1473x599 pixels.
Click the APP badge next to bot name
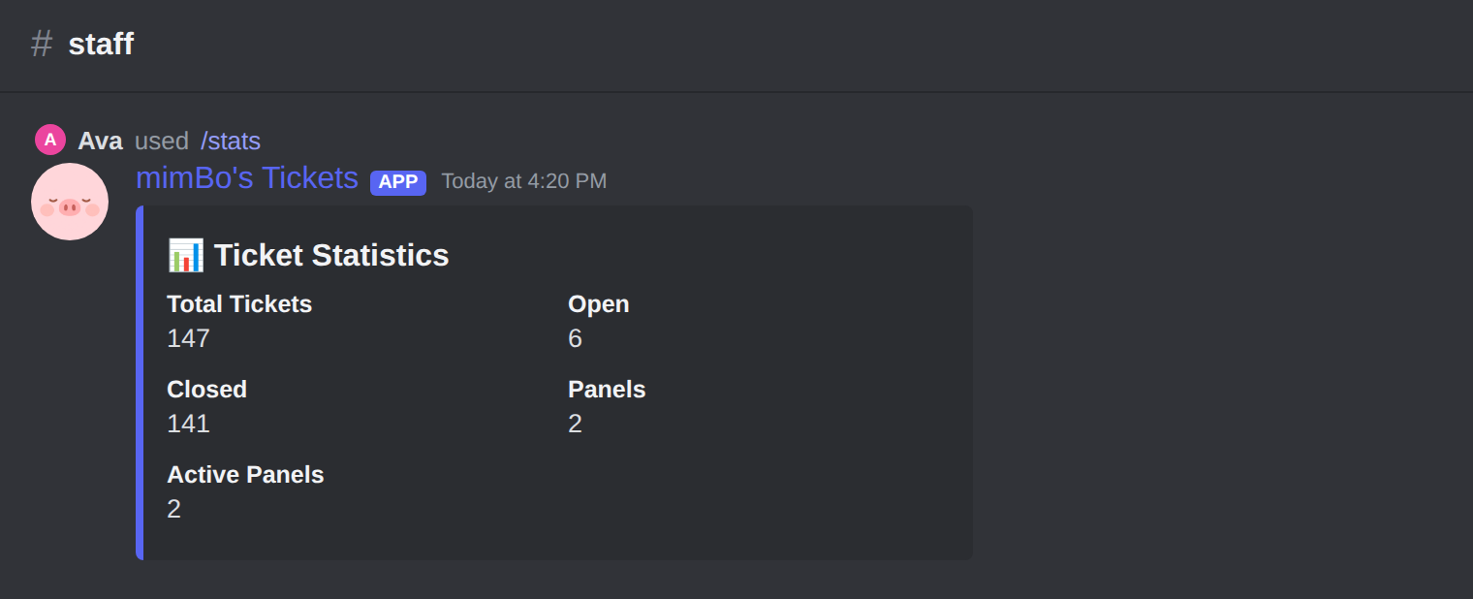(x=398, y=182)
